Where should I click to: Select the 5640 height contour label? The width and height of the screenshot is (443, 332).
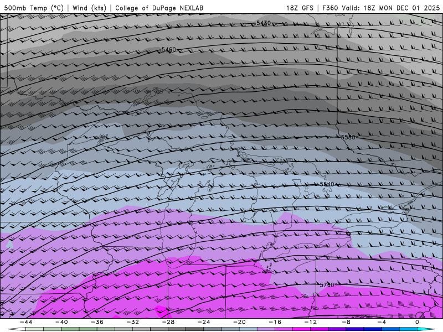327,184
